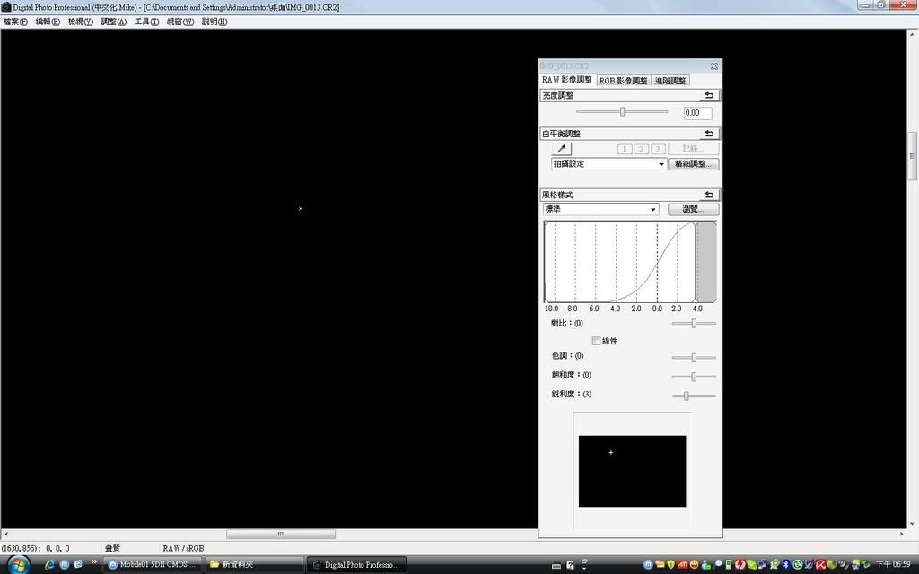Screen dimensions: 919x574
Task: Open the 進階調整 tab
Action: pyautogui.click(x=670, y=81)
